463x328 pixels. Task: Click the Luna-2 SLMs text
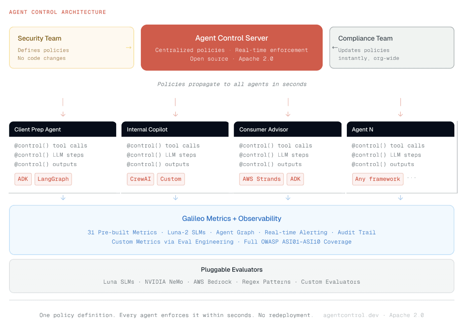pos(186,232)
